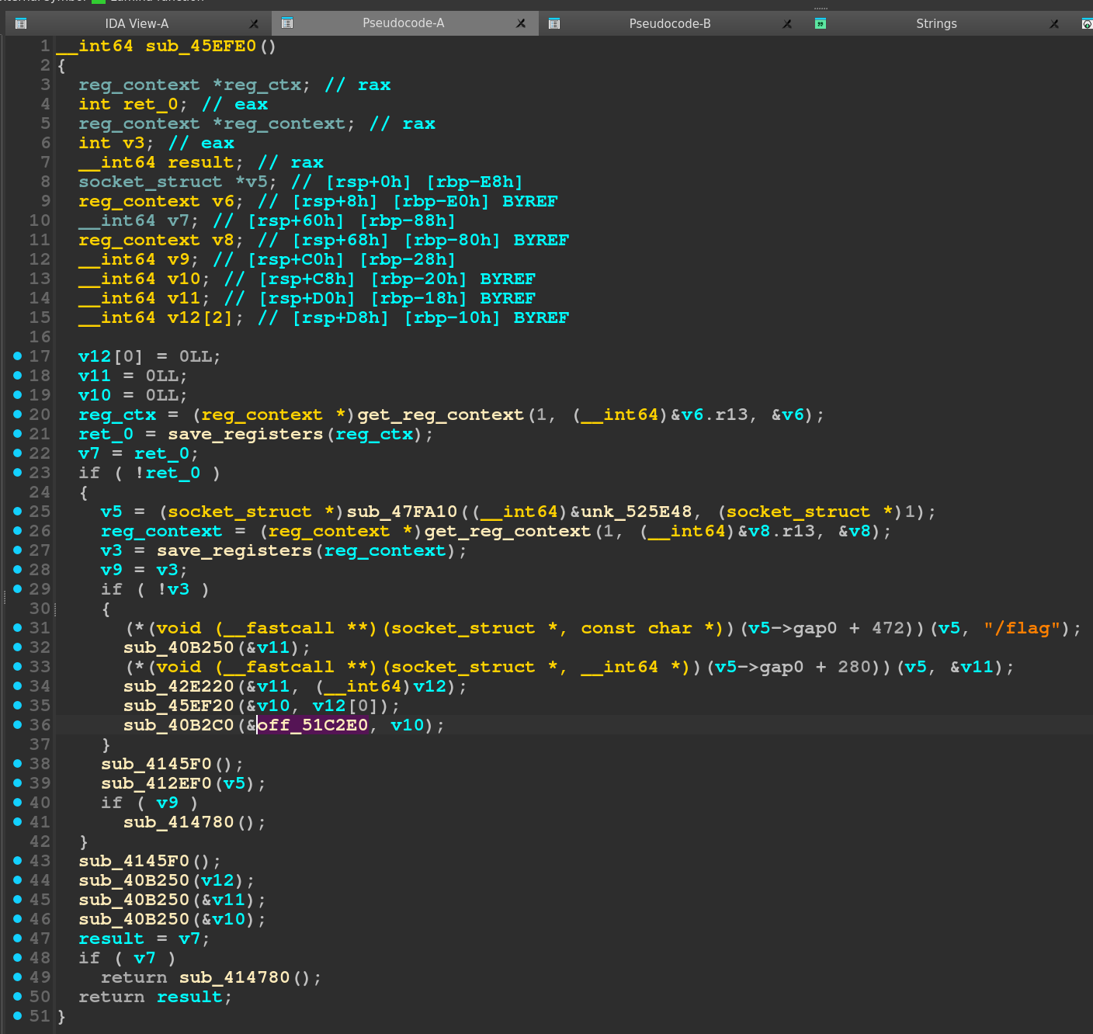Click variable v12[2] declaration on line 15
The image size is (1093, 1034).
tap(200, 317)
